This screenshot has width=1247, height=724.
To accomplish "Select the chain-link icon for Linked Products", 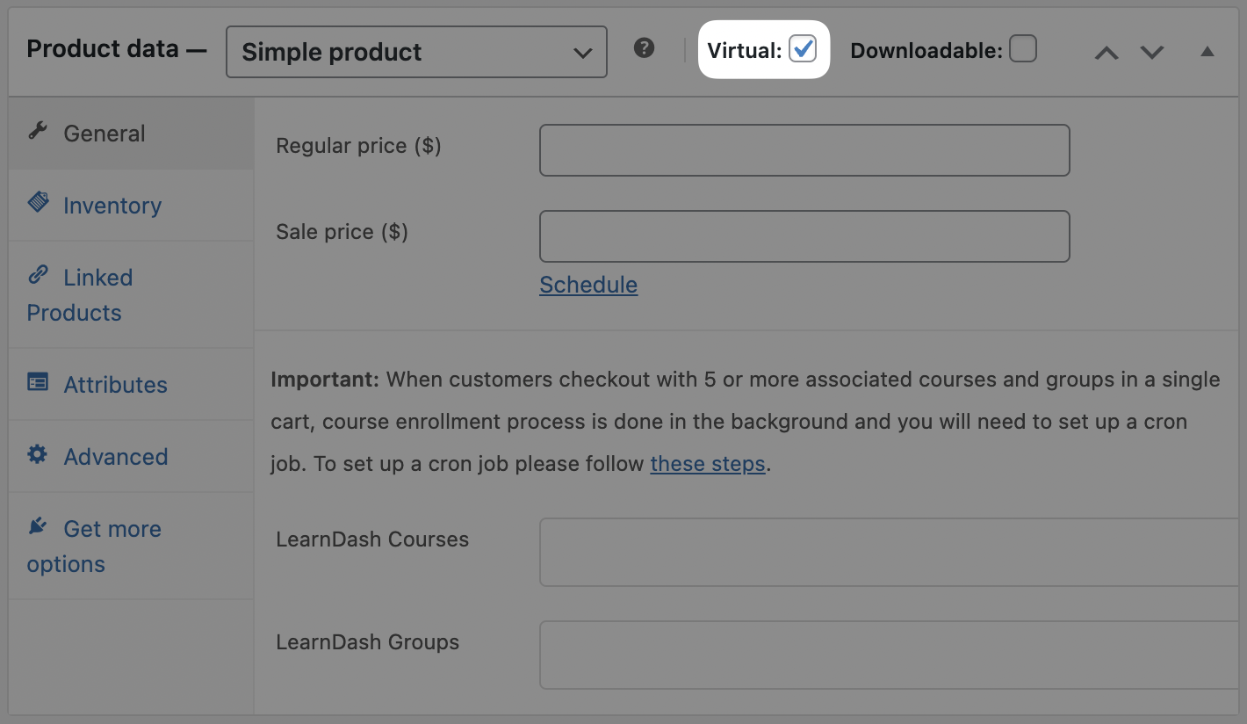I will tap(37, 274).
